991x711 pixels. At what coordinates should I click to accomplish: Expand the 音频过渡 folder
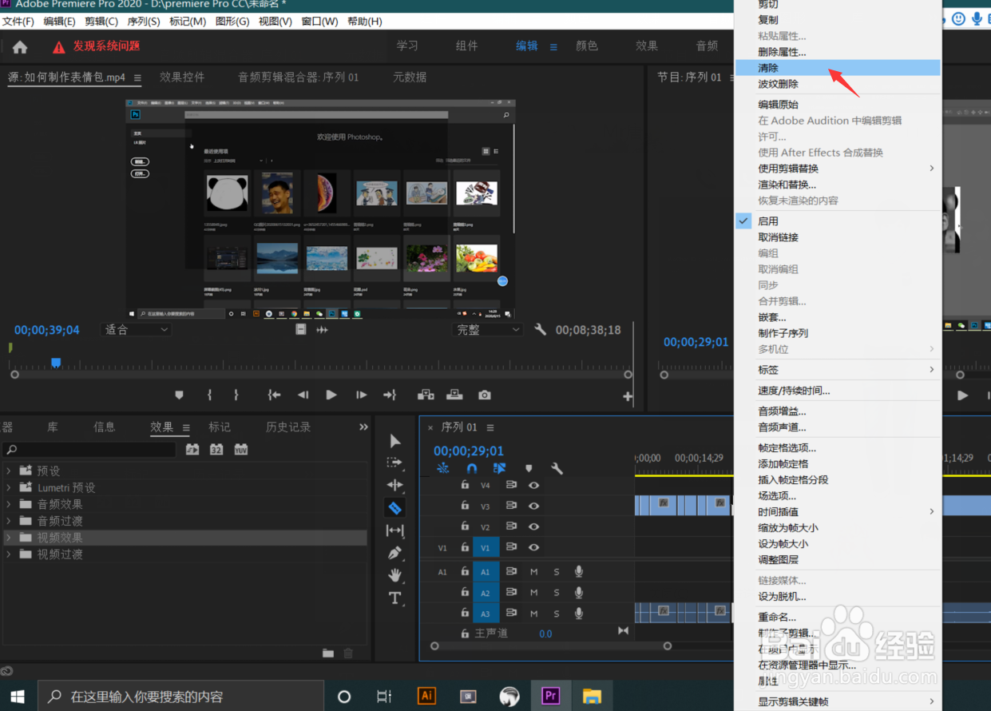click(9, 521)
